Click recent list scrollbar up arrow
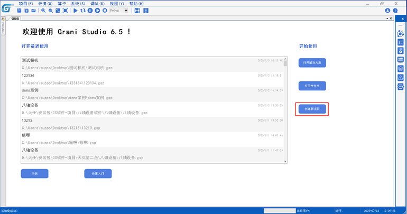 click(x=285, y=59)
